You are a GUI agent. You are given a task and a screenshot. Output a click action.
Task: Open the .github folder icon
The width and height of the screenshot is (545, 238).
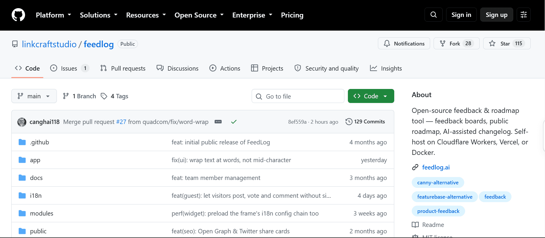pyautogui.click(x=22, y=142)
